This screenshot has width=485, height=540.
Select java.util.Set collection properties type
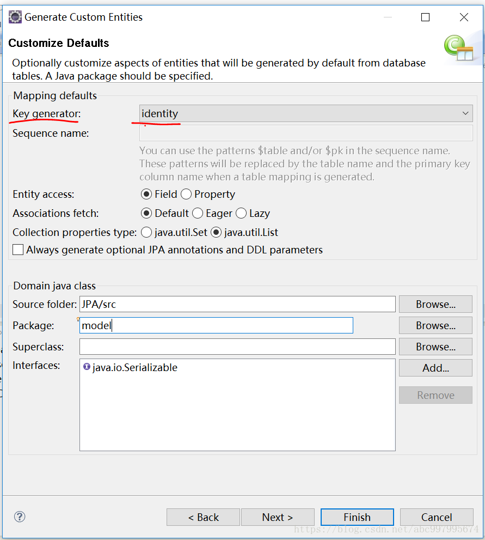(145, 232)
